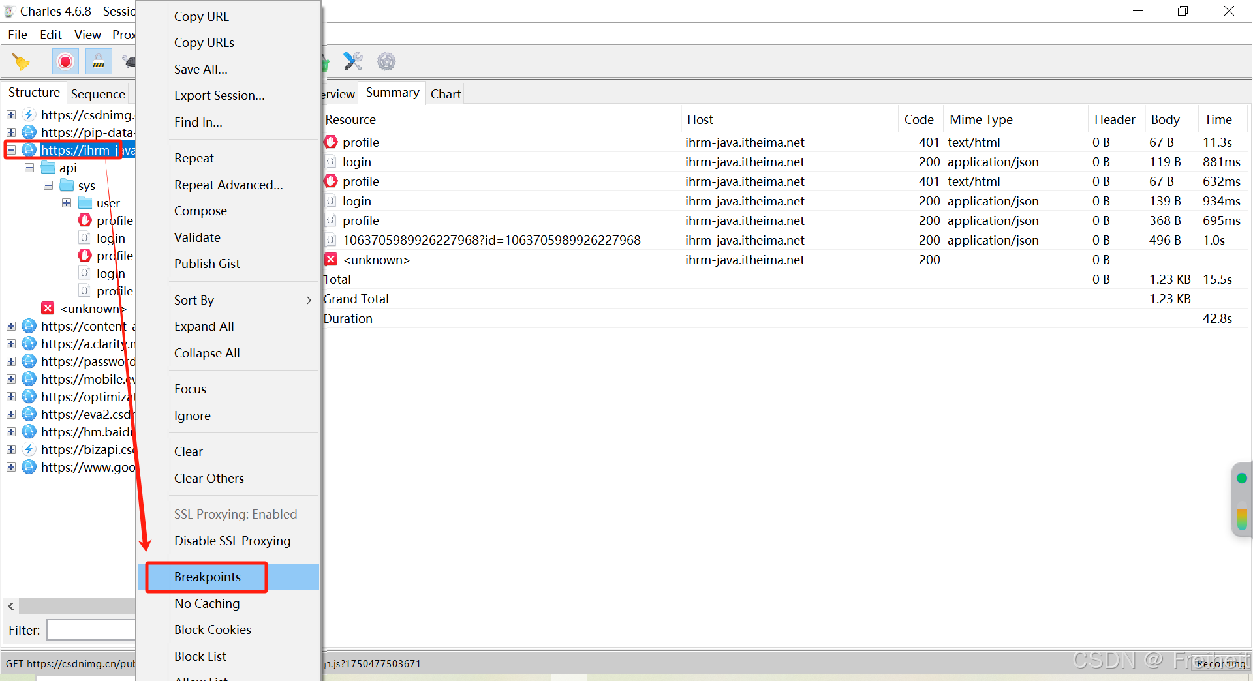The image size is (1253, 681).
Task: Click the broom clear session icon
Action: tap(21, 62)
